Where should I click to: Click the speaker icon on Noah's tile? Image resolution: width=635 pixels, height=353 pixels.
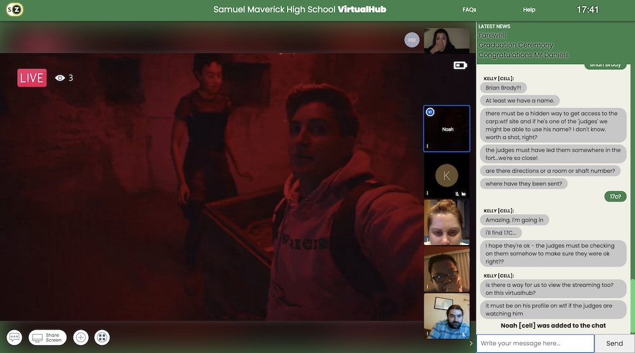(430, 112)
